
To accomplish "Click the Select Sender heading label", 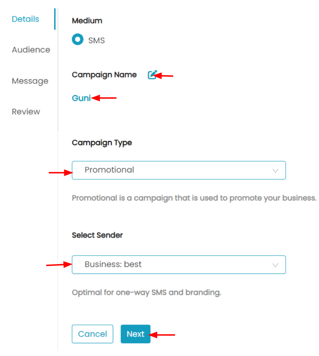I will pyautogui.click(x=97, y=235).
